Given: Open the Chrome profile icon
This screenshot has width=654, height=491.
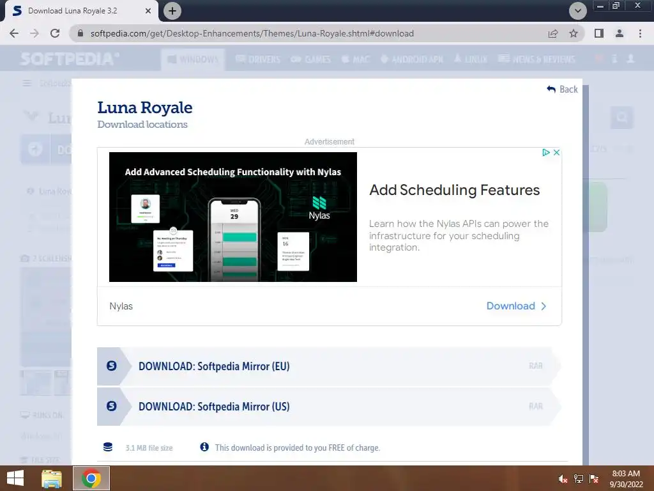Looking at the screenshot, I should click(620, 33).
